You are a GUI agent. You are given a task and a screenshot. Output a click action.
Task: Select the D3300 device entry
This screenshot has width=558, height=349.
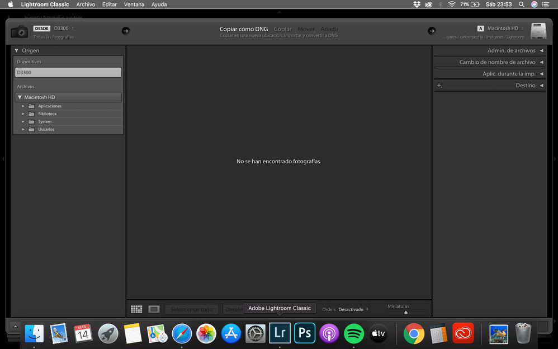click(68, 72)
